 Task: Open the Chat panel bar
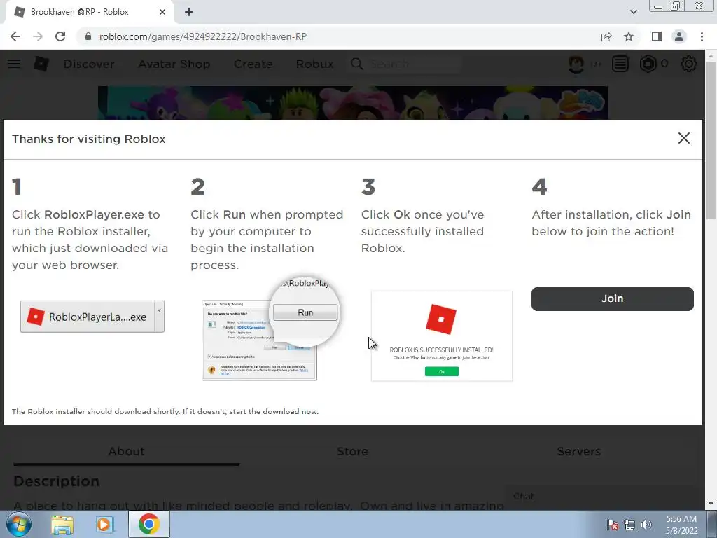(599, 497)
